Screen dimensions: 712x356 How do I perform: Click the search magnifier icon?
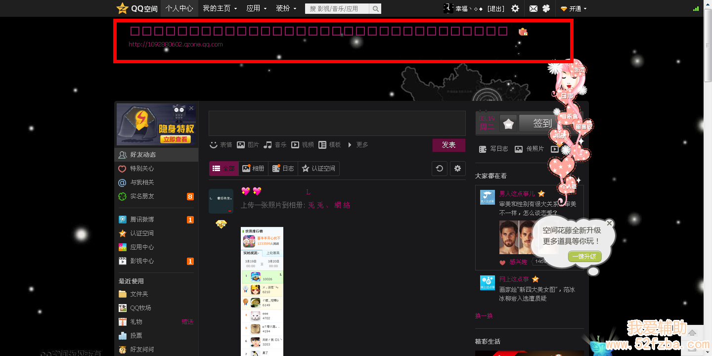[376, 8]
